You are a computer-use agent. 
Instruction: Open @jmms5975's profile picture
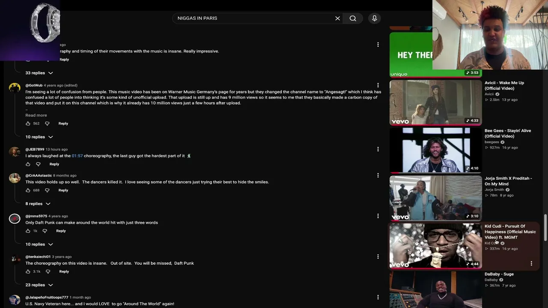(15, 219)
